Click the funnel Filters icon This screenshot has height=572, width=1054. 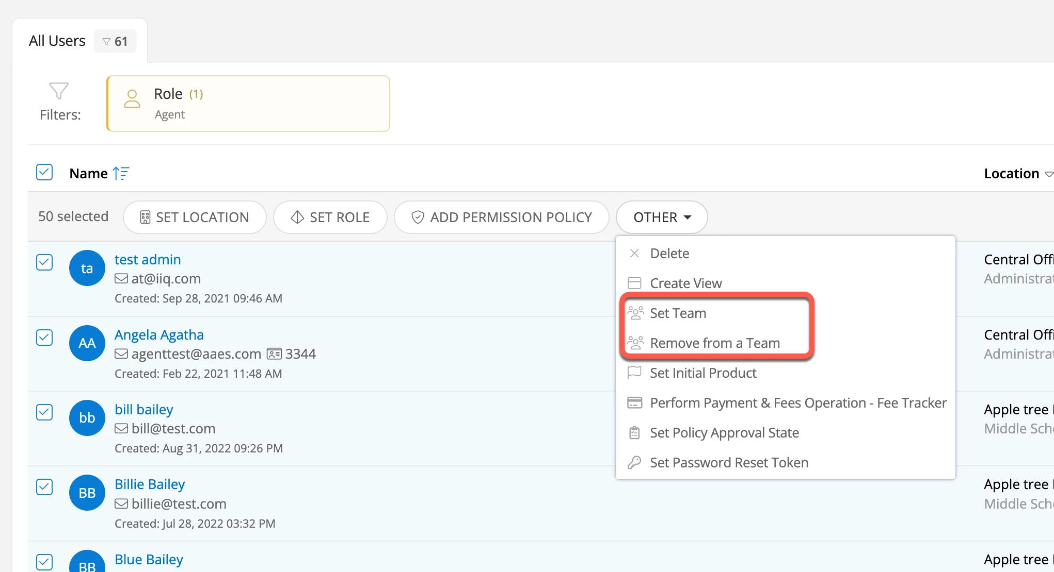pyautogui.click(x=58, y=91)
